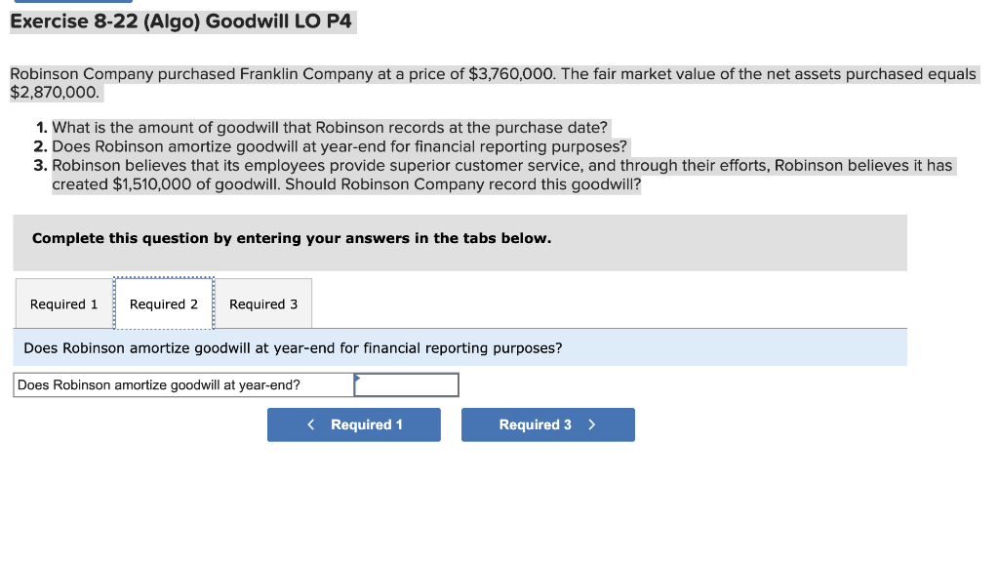Open the Required 3 tab
This screenshot has height=564, width=999.
click(262, 303)
